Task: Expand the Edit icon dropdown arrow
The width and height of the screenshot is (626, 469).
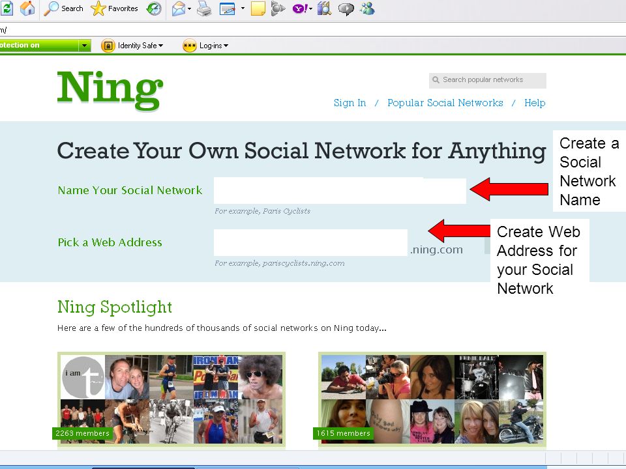Action: (x=243, y=8)
